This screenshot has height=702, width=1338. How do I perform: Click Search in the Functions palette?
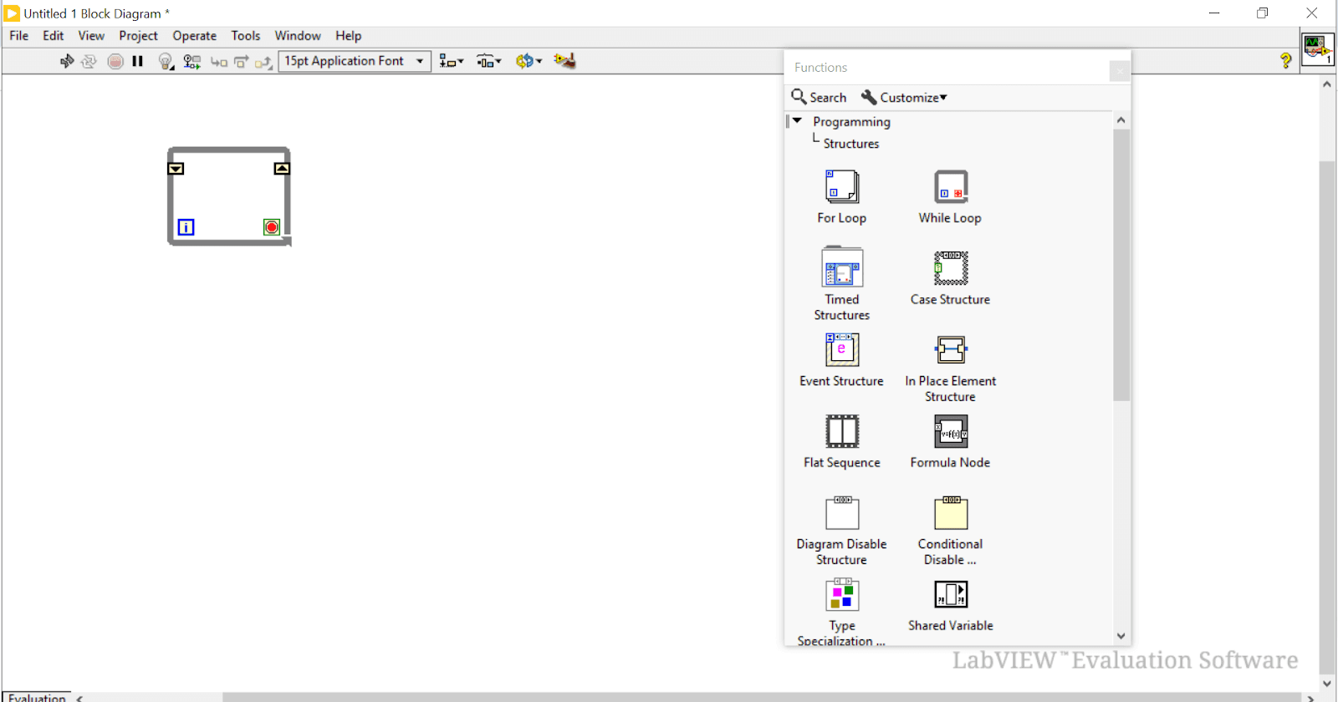819,98
